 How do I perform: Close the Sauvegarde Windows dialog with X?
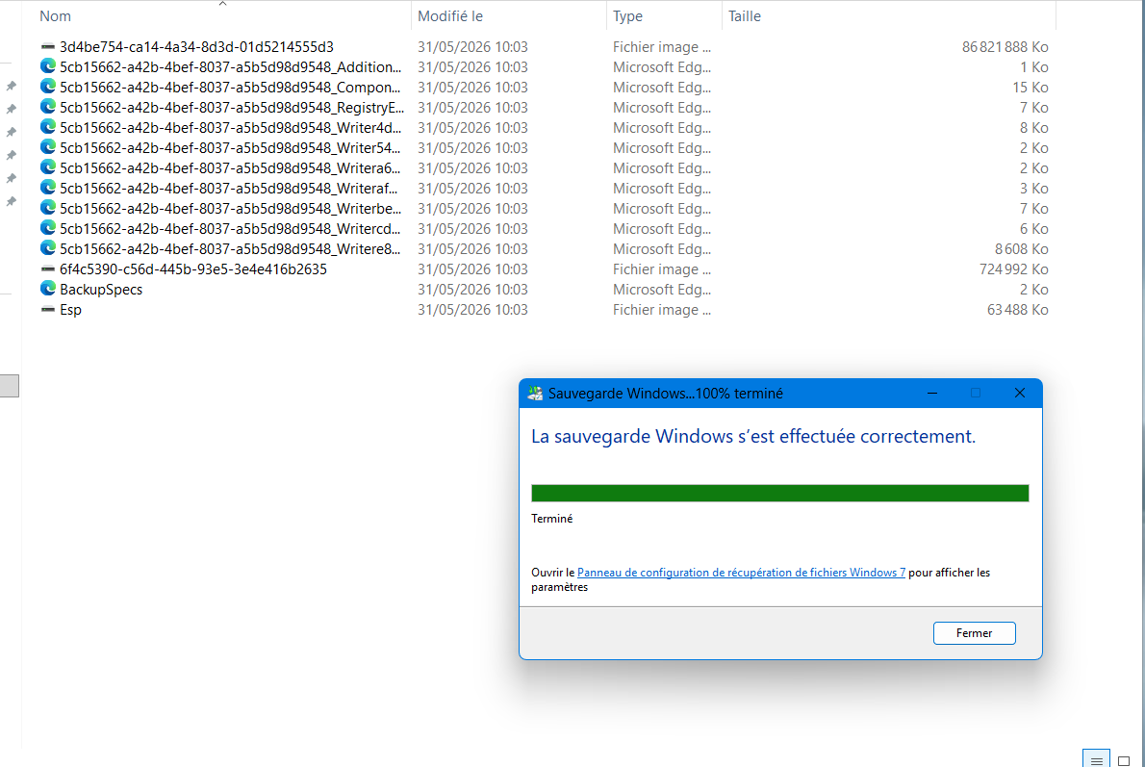click(1020, 393)
